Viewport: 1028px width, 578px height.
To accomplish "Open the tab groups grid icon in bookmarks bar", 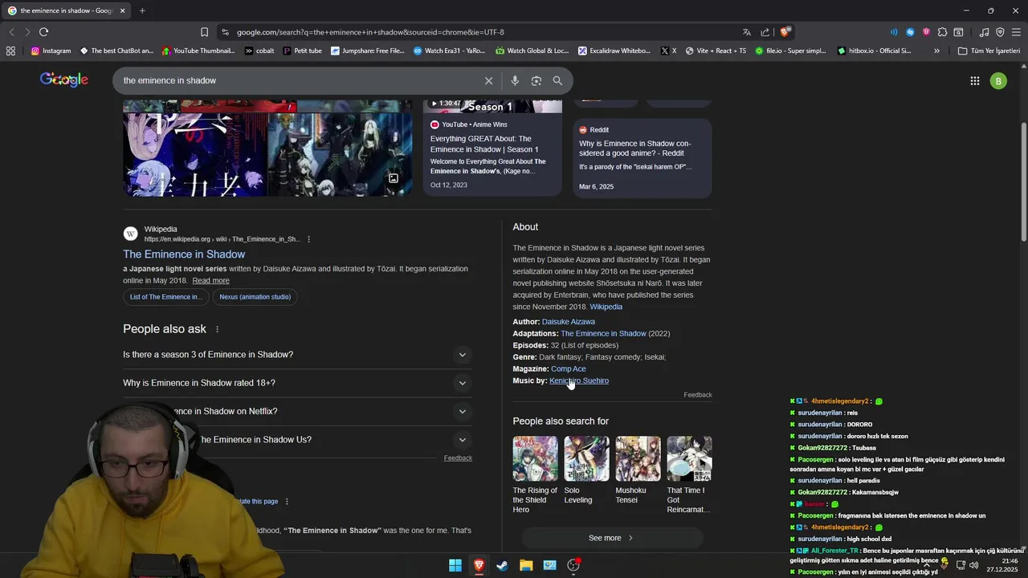I will point(10,51).
